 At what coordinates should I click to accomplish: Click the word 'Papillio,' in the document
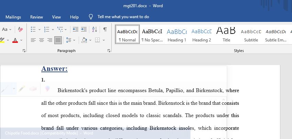[175, 90]
